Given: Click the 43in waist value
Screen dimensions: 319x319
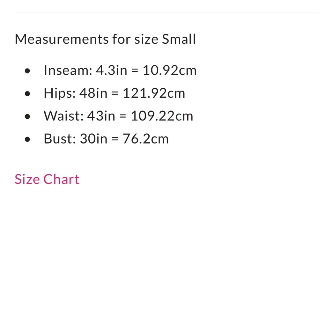Looking at the screenshot, I should pyautogui.click(x=101, y=116).
